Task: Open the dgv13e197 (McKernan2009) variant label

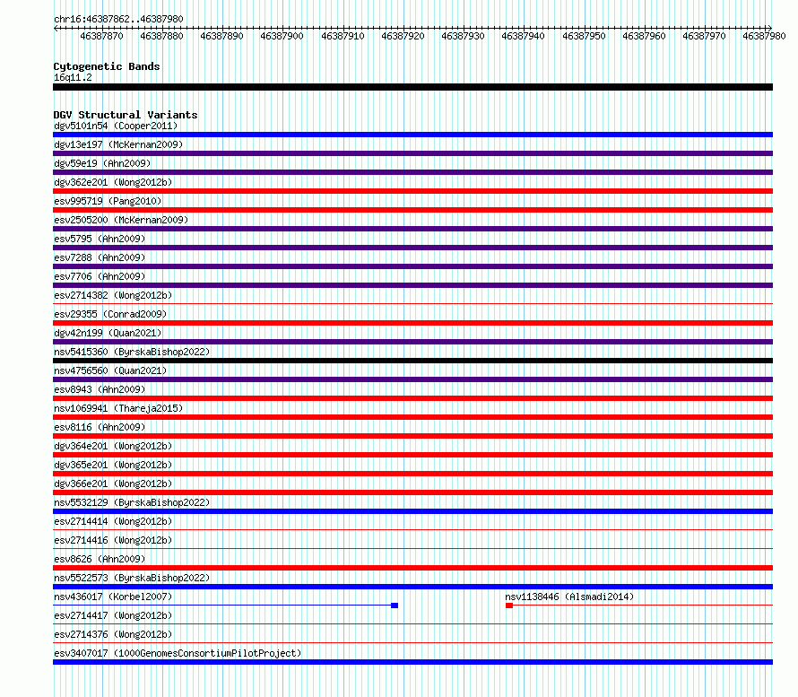Action: pos(118,144)
